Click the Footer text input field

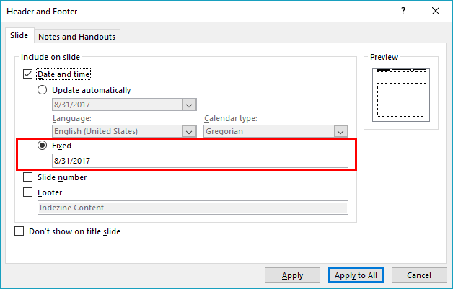193,208
